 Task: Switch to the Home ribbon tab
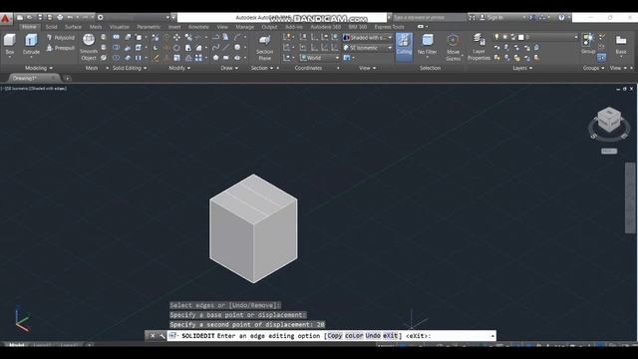pyautogui.click(x=29, y=27)
